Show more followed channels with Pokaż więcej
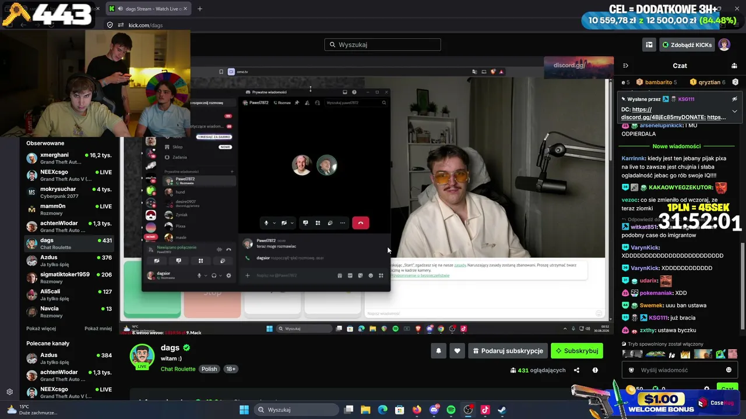746x419 pixels. click(41, 328)
